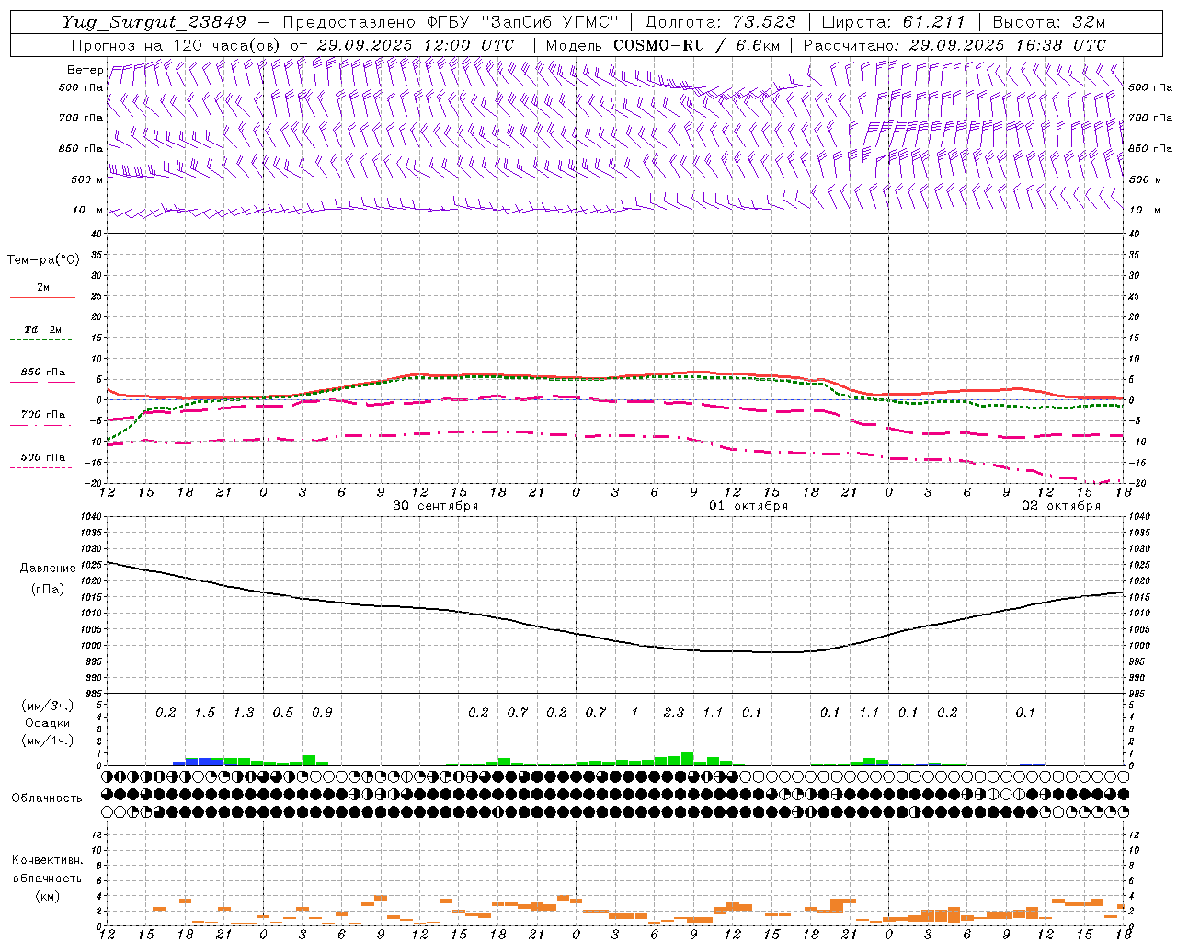Click the right wind-level label 700 гПа
1177x942 pixels.
(x=1150, y=118)
